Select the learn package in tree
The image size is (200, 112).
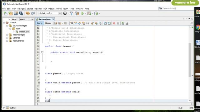point(18,29)
